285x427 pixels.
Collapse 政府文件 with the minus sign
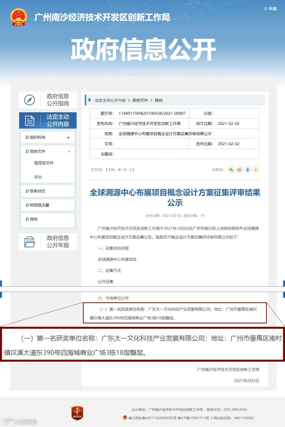(69, 152)
